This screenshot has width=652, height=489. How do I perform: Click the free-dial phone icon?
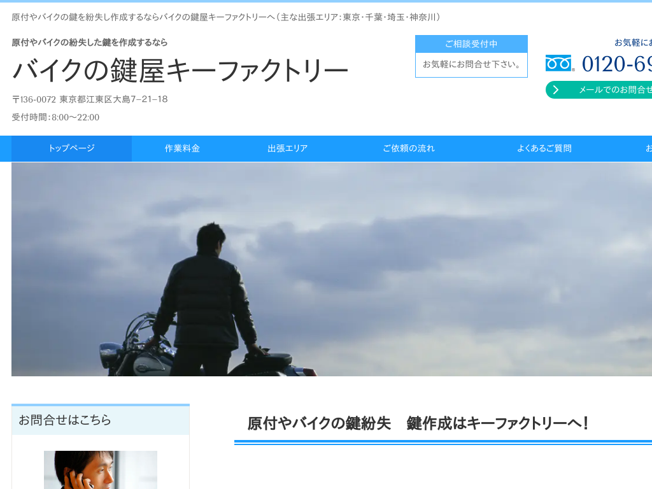pyautogui.click(x=559, y=64)
